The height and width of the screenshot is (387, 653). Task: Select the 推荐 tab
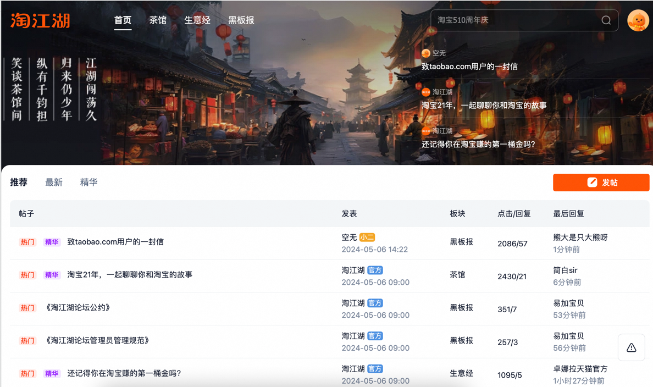click(x=19, y=182)
